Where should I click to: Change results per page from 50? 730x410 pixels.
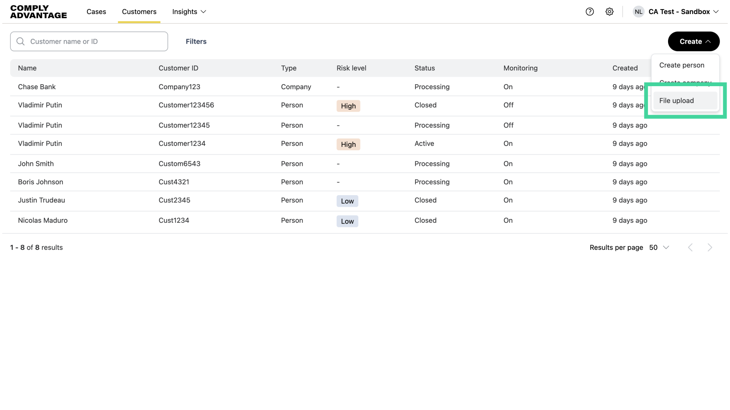pos(659,248)
